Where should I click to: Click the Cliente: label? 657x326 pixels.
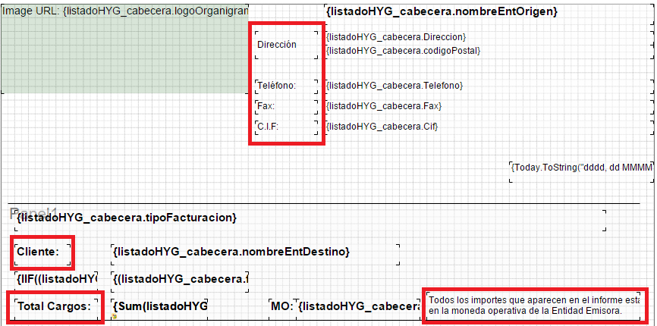coord(38,252)
